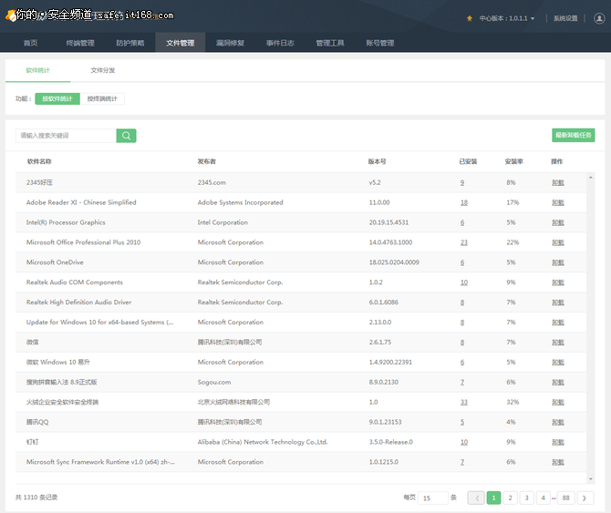611x513 pixels.
Task: Open the 管理工具 menu
Action: pos(329,43)
